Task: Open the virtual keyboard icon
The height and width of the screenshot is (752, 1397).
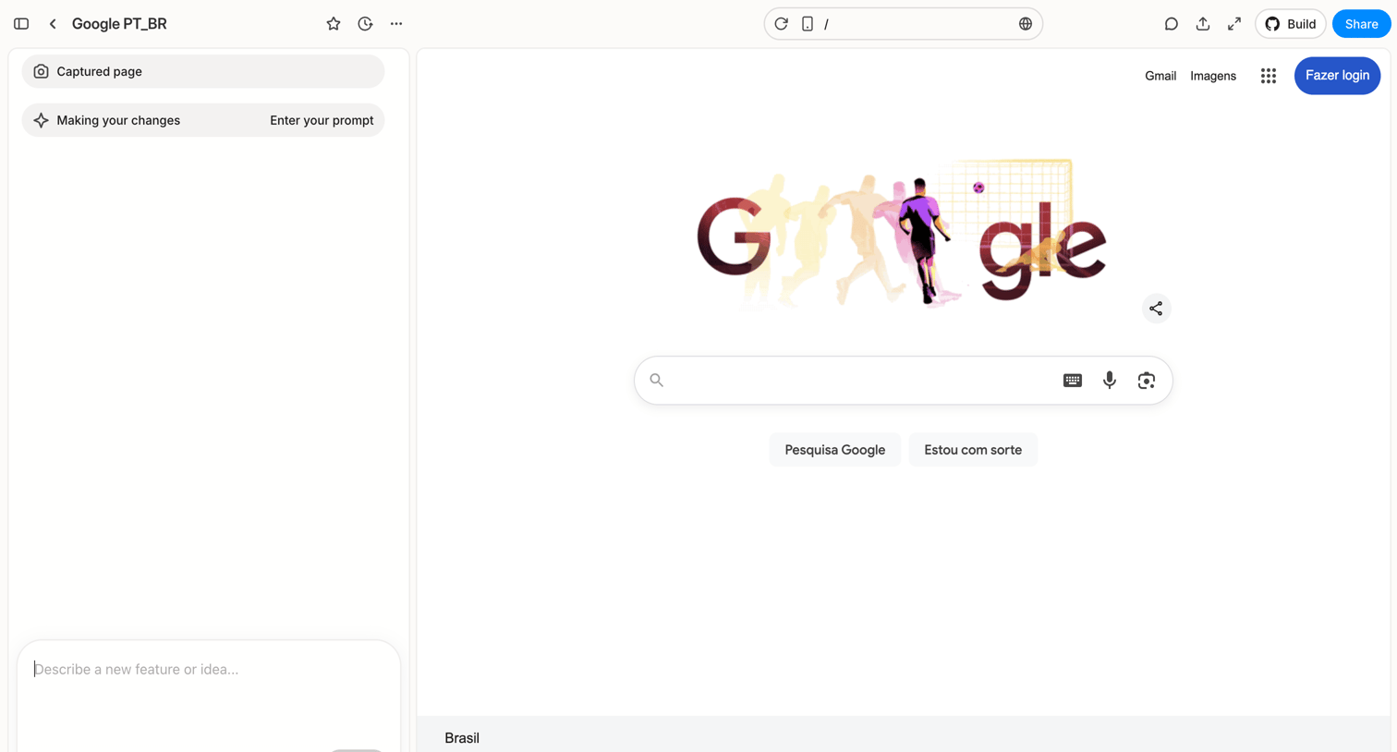Action: 1072,381
